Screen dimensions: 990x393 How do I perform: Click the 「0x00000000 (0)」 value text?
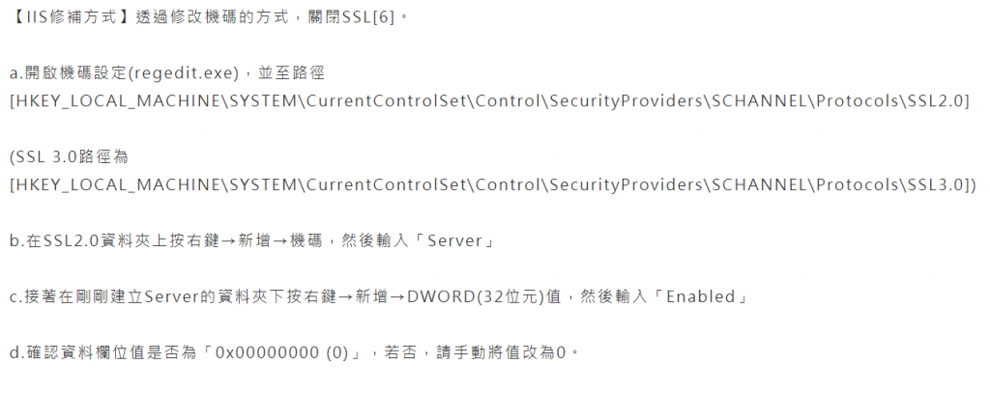(x=281, y=352)
